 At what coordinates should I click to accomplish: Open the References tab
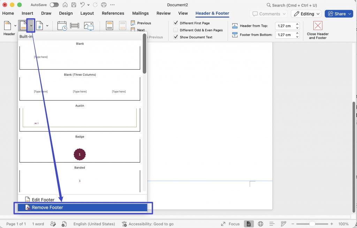tap(113, 13)
